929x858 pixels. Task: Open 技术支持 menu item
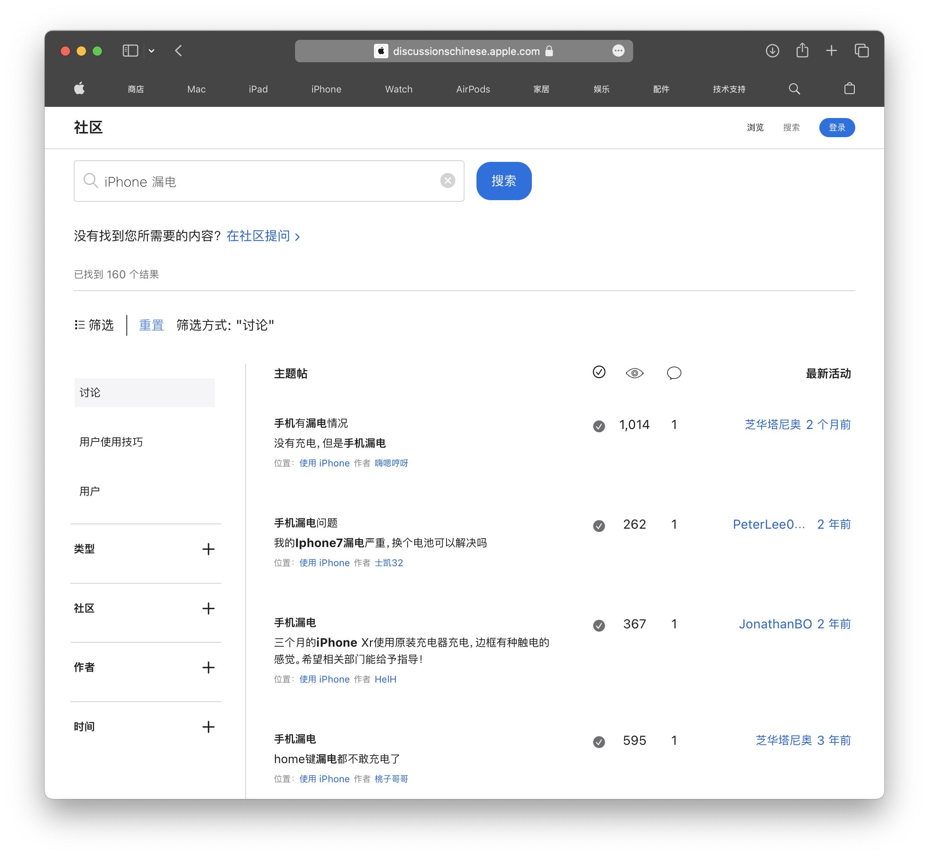pos(728,89)
